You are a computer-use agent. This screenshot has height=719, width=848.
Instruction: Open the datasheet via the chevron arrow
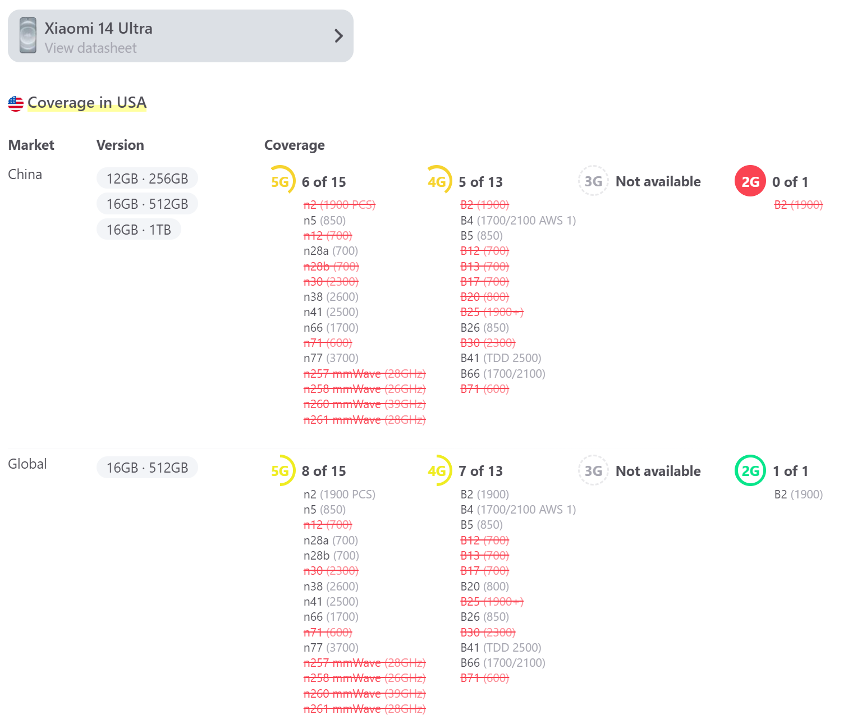pyautogui.click(x=338, y=36)
